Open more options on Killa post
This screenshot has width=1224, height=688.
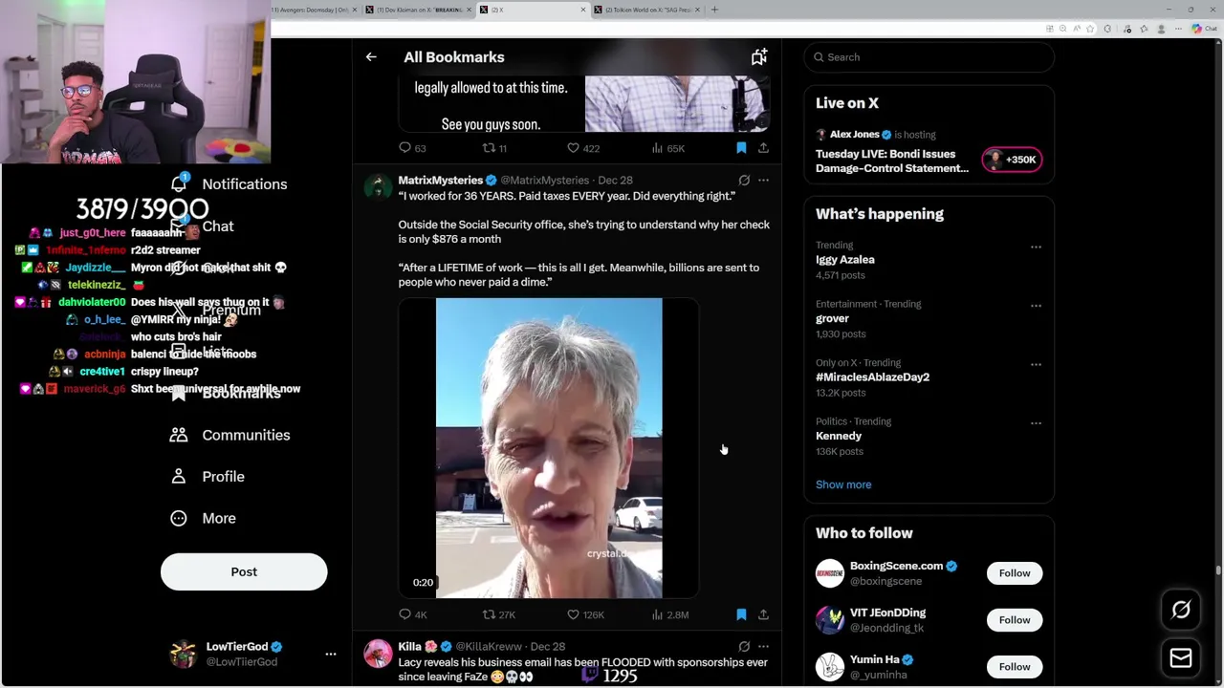click(x=763, y=647)
